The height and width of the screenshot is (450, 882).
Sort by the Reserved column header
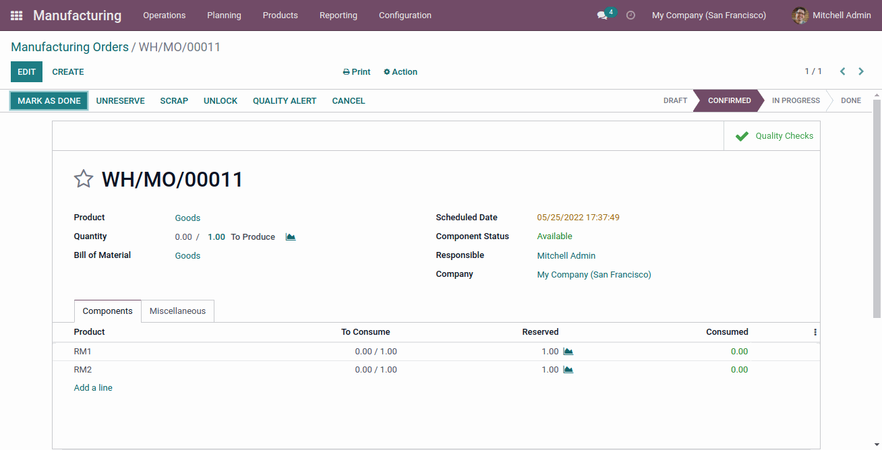(x=540, y=332)
